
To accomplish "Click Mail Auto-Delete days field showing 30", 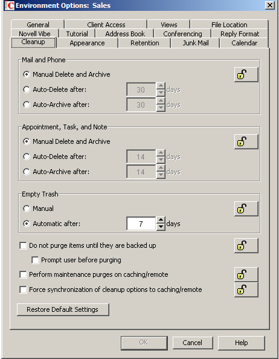I will pyautogui.click(x=141, y=89).
